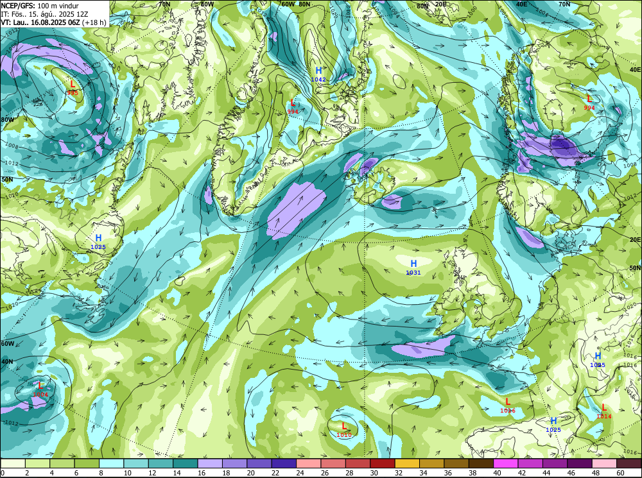Pick the legend swatch between 6 and 8
The image size is (642, 478).
87,463
